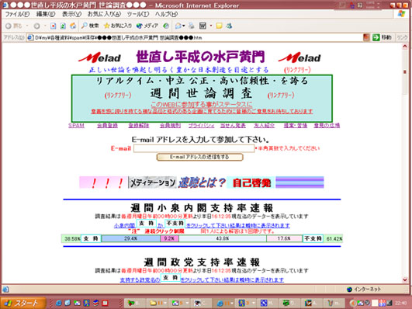Open Favorites (お気に入り) star button

point(118,26)
